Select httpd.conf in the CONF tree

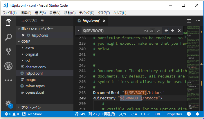click(x=45, y=73)
